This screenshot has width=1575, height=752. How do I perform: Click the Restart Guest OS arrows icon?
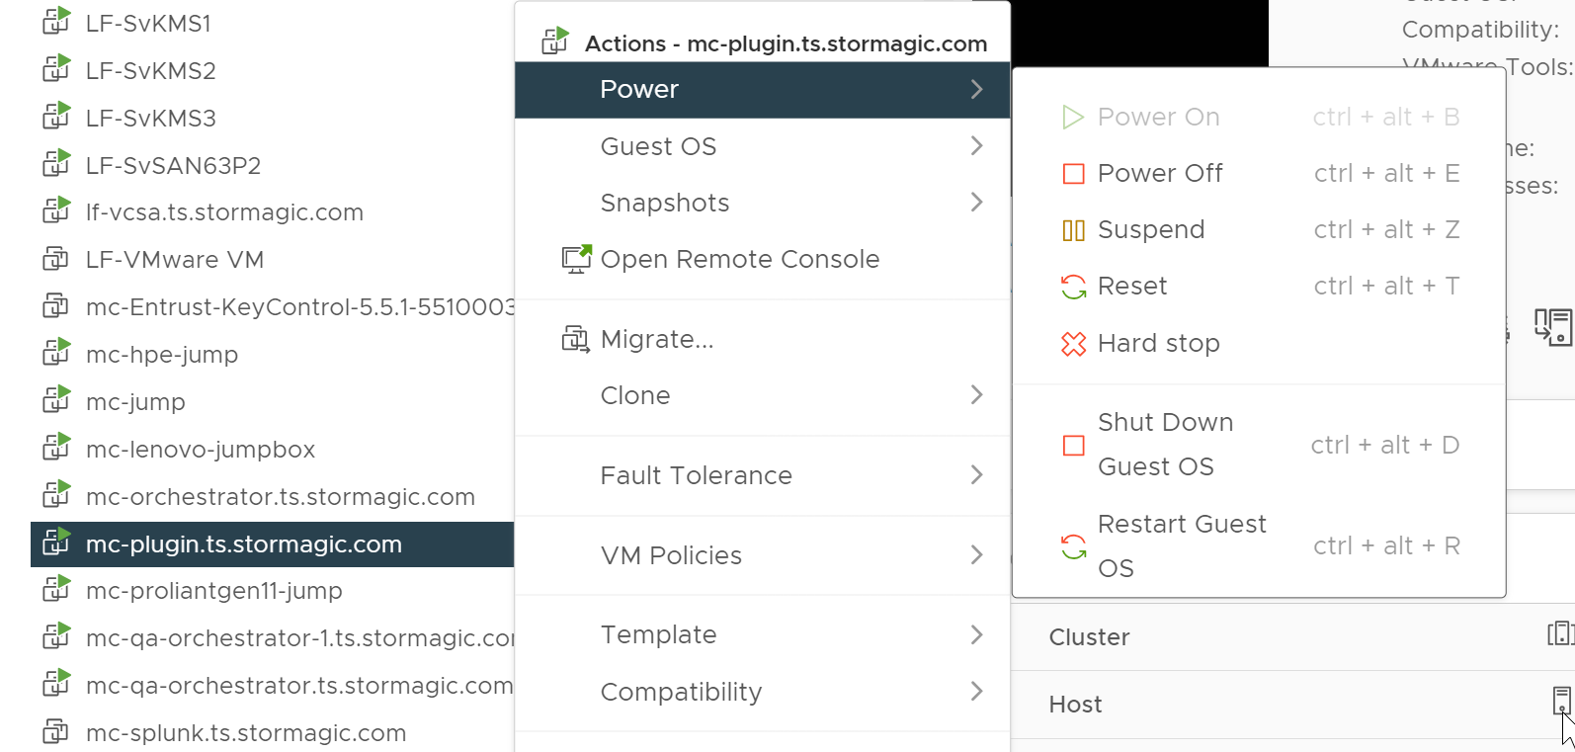pyautogui.click(x=1073, y=545)
